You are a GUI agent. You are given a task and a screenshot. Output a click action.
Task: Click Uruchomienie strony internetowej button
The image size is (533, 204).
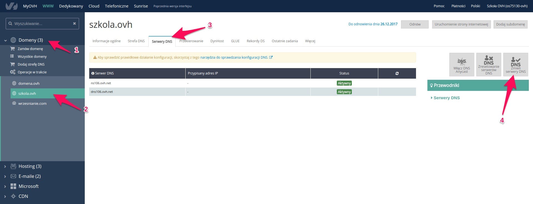[x=461, y=24]
